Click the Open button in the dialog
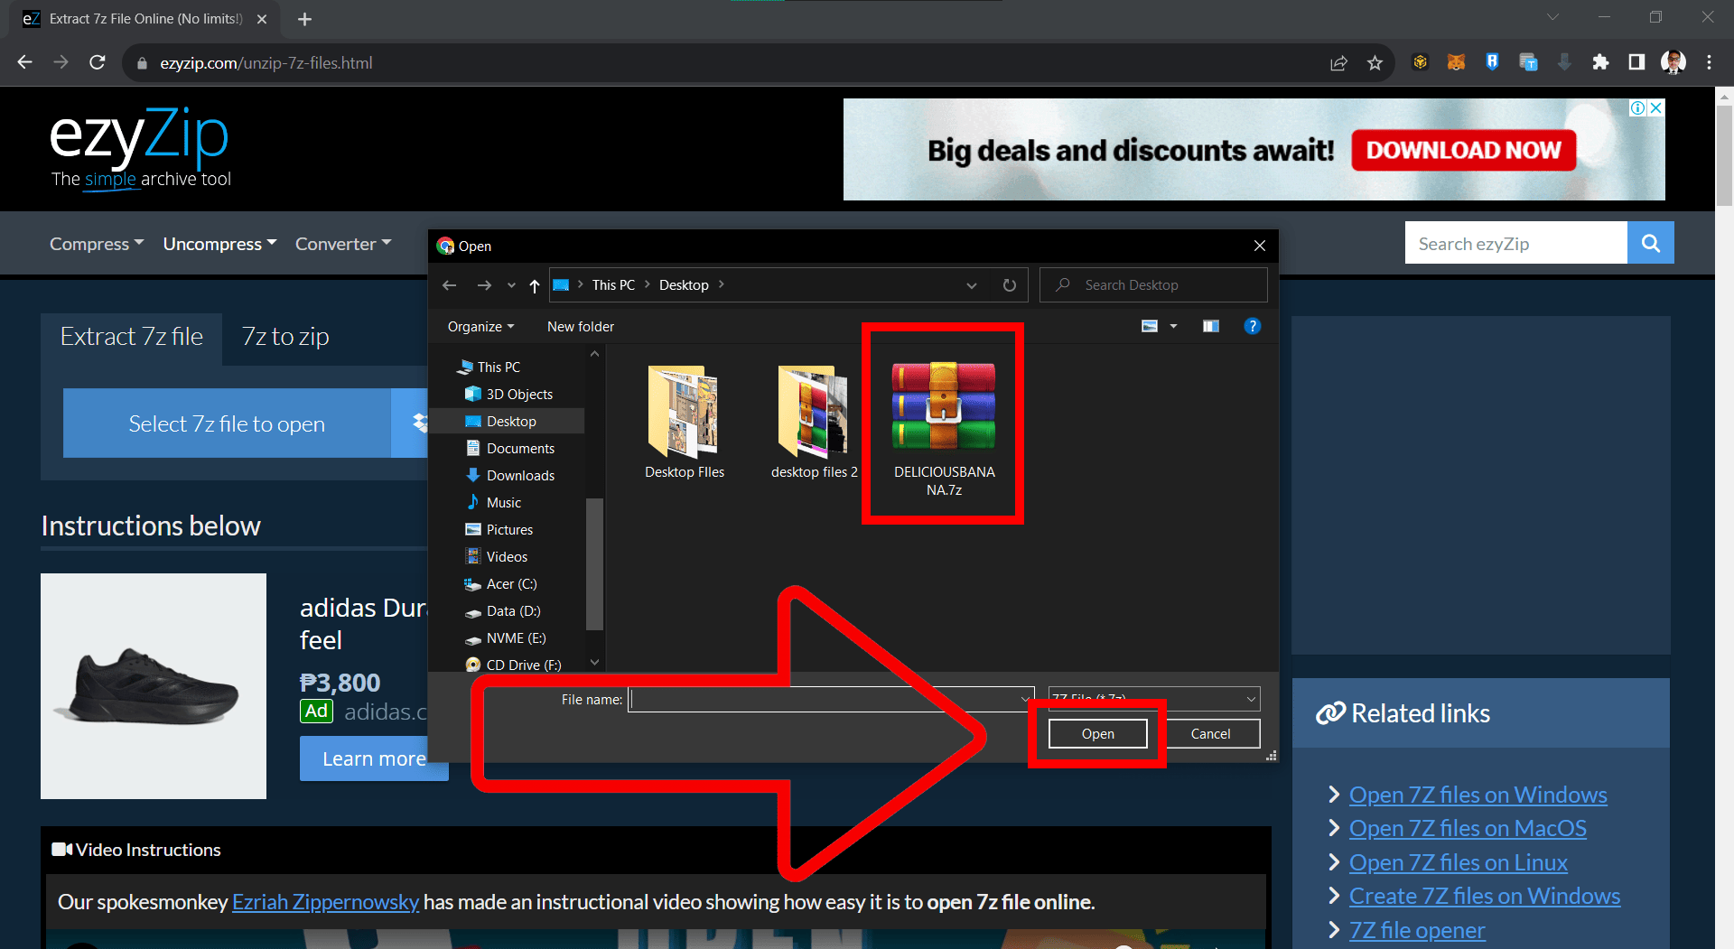The height and width of the screenshot is (949, 1734). pos(1097,733)
